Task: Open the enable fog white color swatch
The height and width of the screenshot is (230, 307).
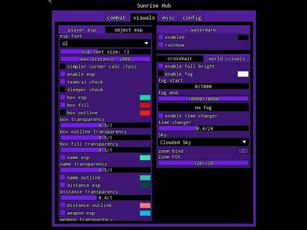Action: click(243, 74)
